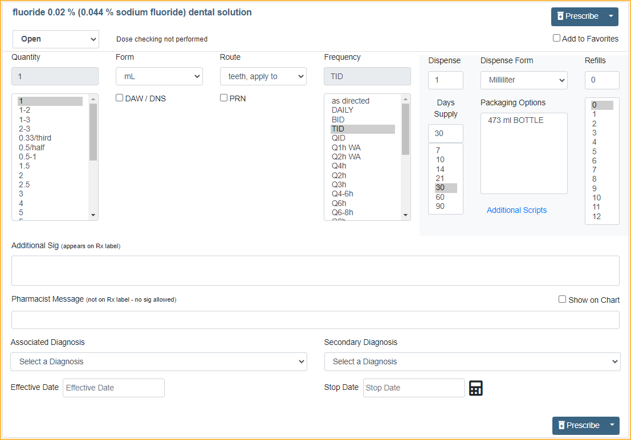This screenshot has width=631, height=440.
Task: Select QID in the Frequency list
Action: pos(339,138)
